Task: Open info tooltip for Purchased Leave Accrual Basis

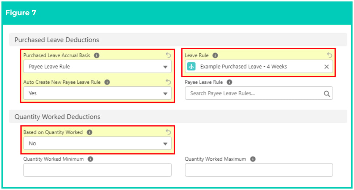Action: (96, 55)
